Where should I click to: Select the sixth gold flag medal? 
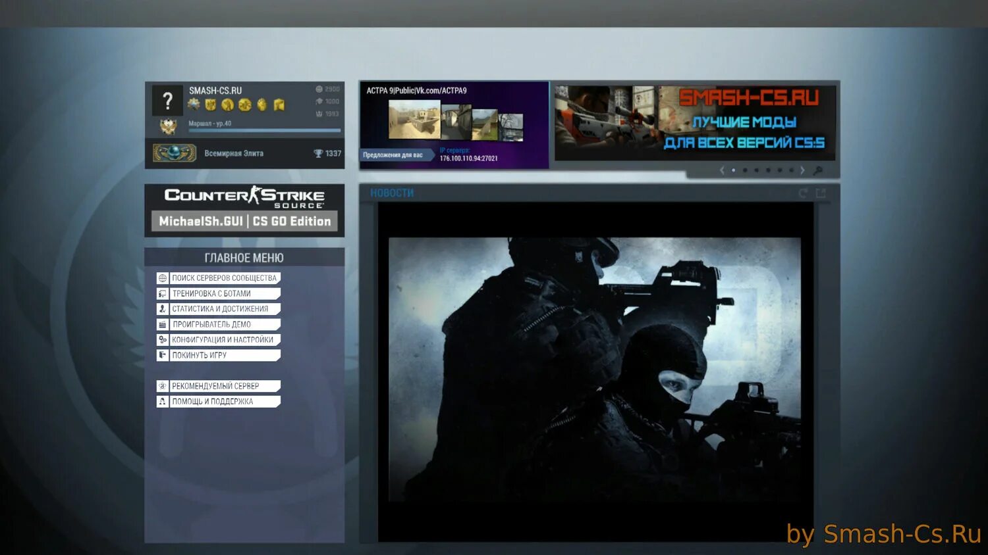279,105
